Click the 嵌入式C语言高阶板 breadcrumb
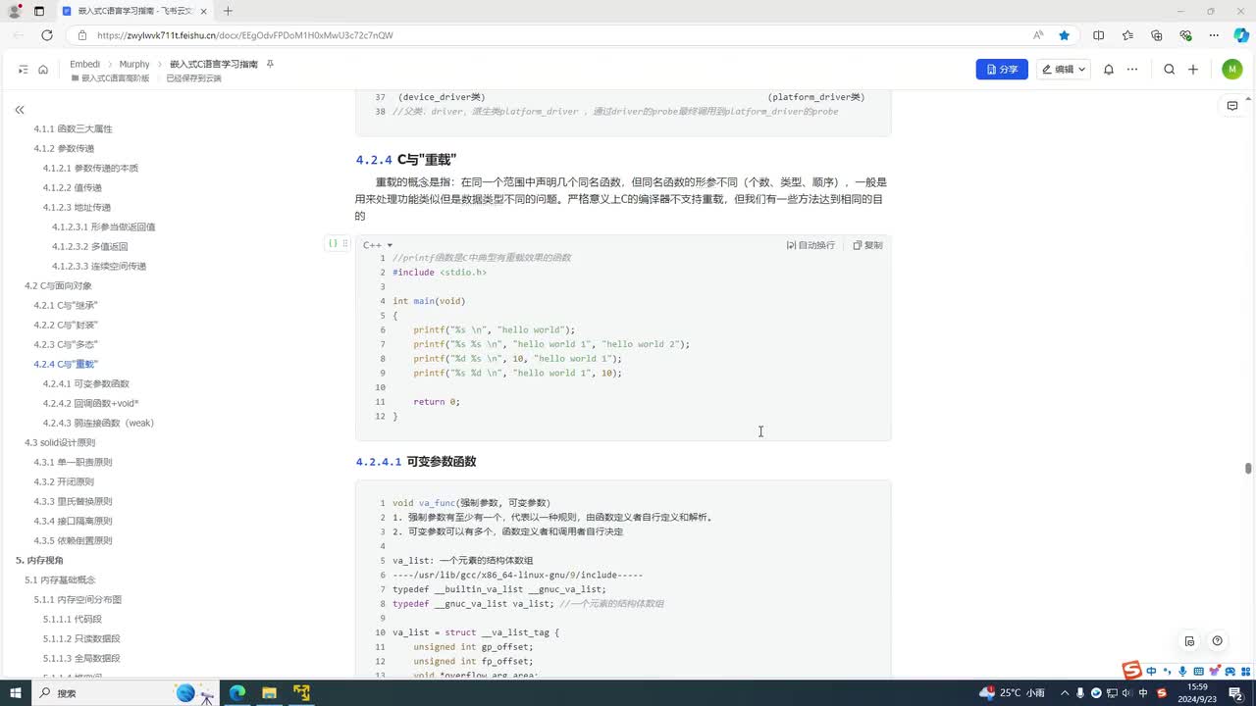Image resolution: width=1256 pixels, height=706 pixels. 110,77
